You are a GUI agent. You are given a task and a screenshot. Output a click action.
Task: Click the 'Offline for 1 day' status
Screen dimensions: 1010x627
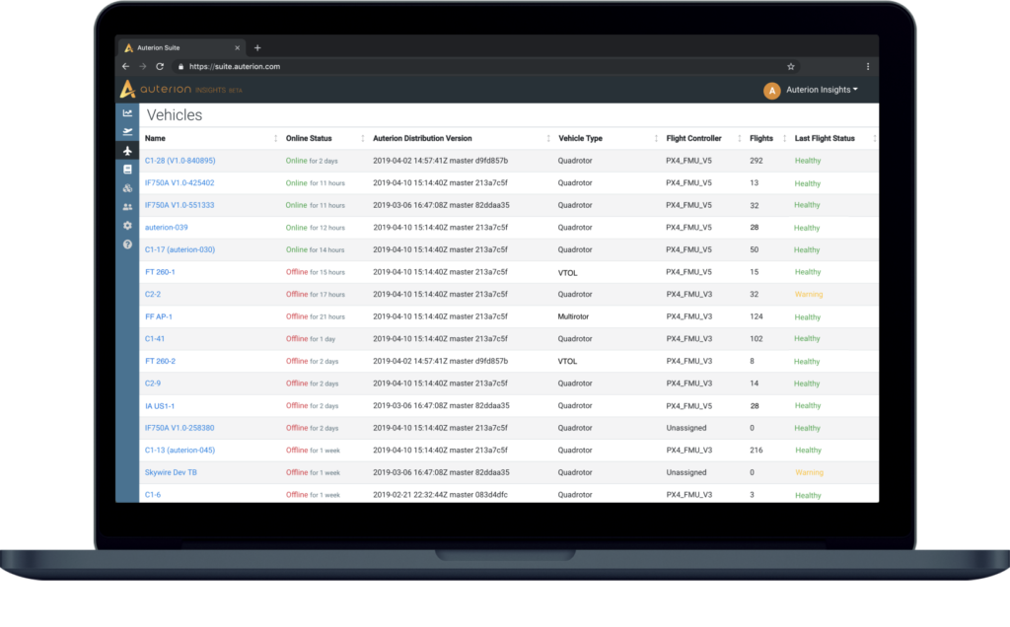(311, 338)
